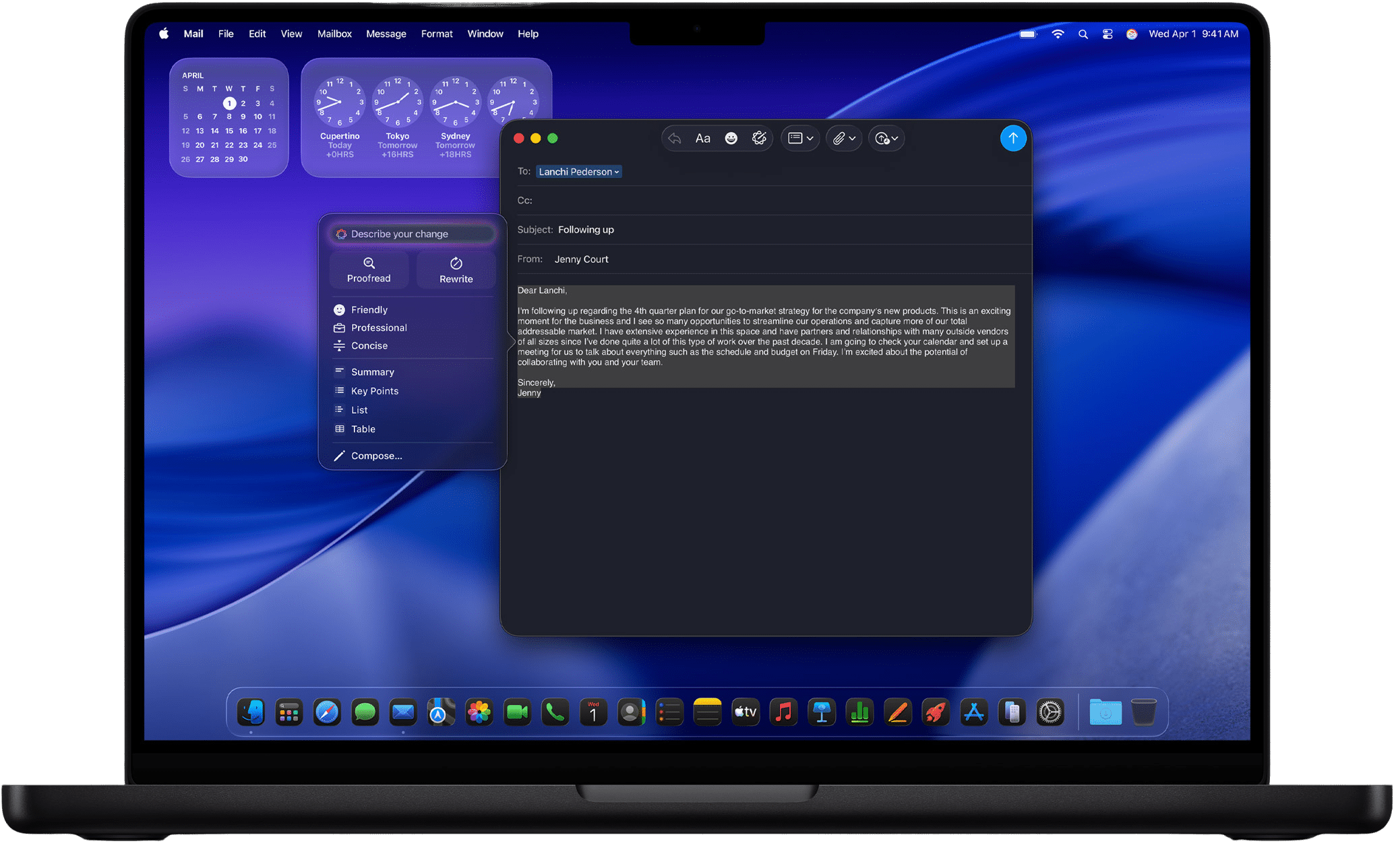The width and height of the screenshot is (1394, 852).
Task: Open Keynote from the Dock
Action: [x=822, y=712]
